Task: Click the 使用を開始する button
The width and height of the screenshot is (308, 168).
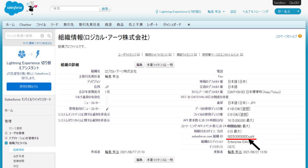Action: [x=29, y=87]
